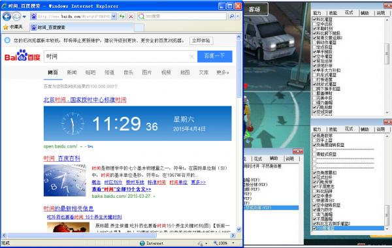Image resolution: width=392 pixels, height=248 pixels.
Task: Open 说明 tab in lower-right tool panel
Action: point(380,129)
